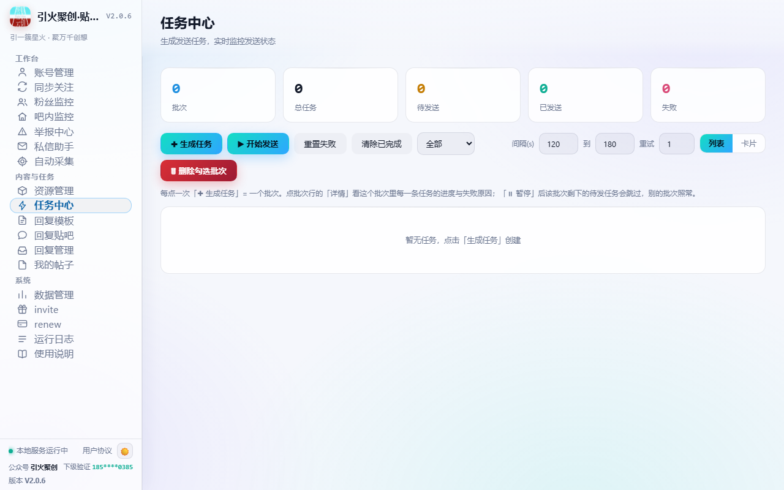Click the book icon beside 使用说明

(23, 353)
